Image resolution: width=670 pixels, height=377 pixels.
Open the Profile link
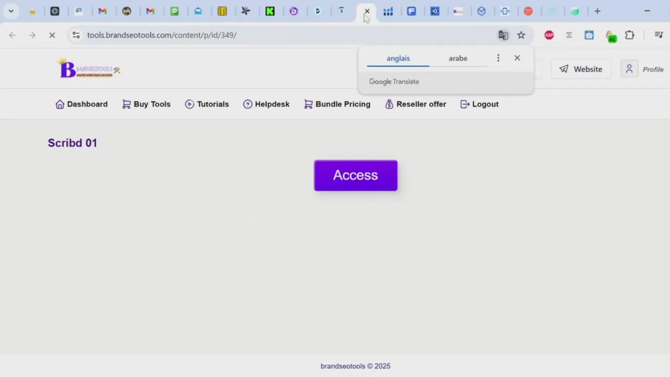pos(653,70)
